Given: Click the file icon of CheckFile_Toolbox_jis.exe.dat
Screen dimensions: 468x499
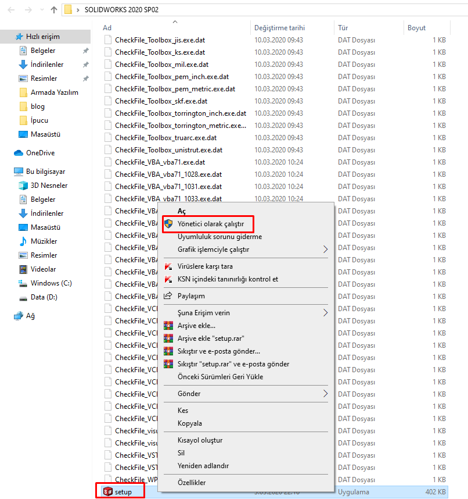Looking at the screenshot, I should tap(108, 40).
